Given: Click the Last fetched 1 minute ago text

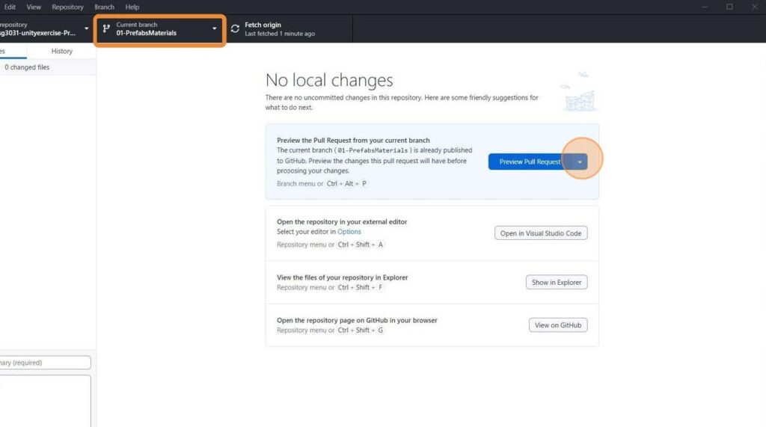Looking at the screenshot, I should pos(280,34).
